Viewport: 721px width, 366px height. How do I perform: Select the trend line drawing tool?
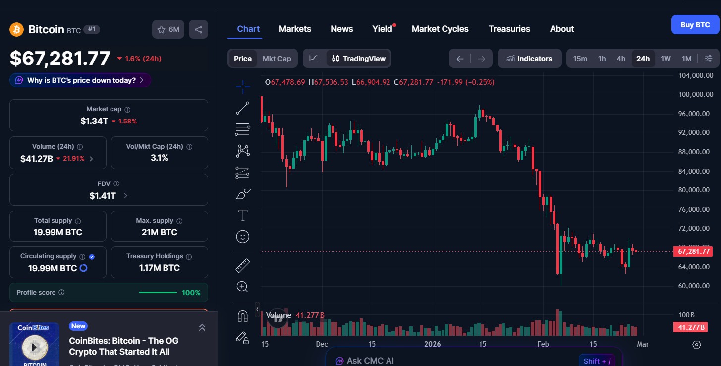pos(243,108)
